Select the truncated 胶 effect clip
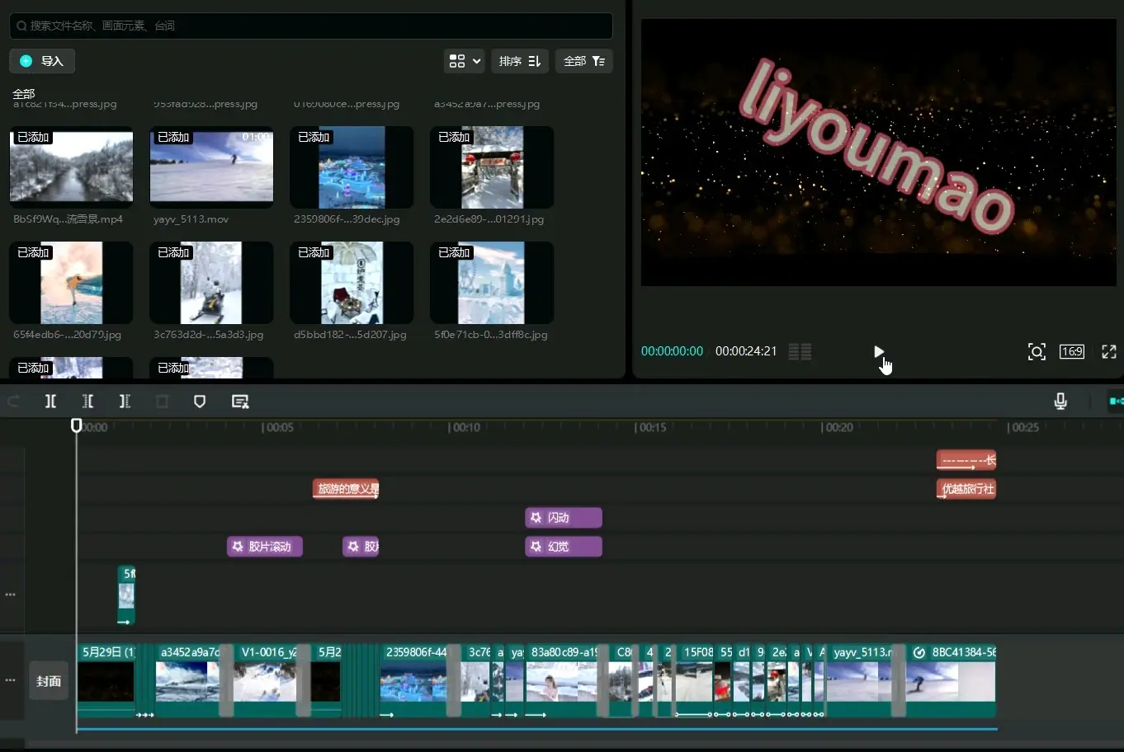The image size is (1124, 752). tap(361, 547)
